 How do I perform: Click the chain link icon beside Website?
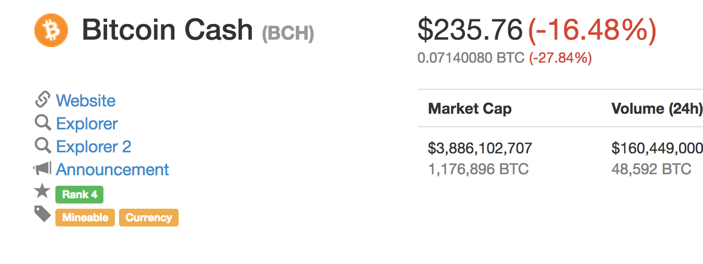[43, 99]
